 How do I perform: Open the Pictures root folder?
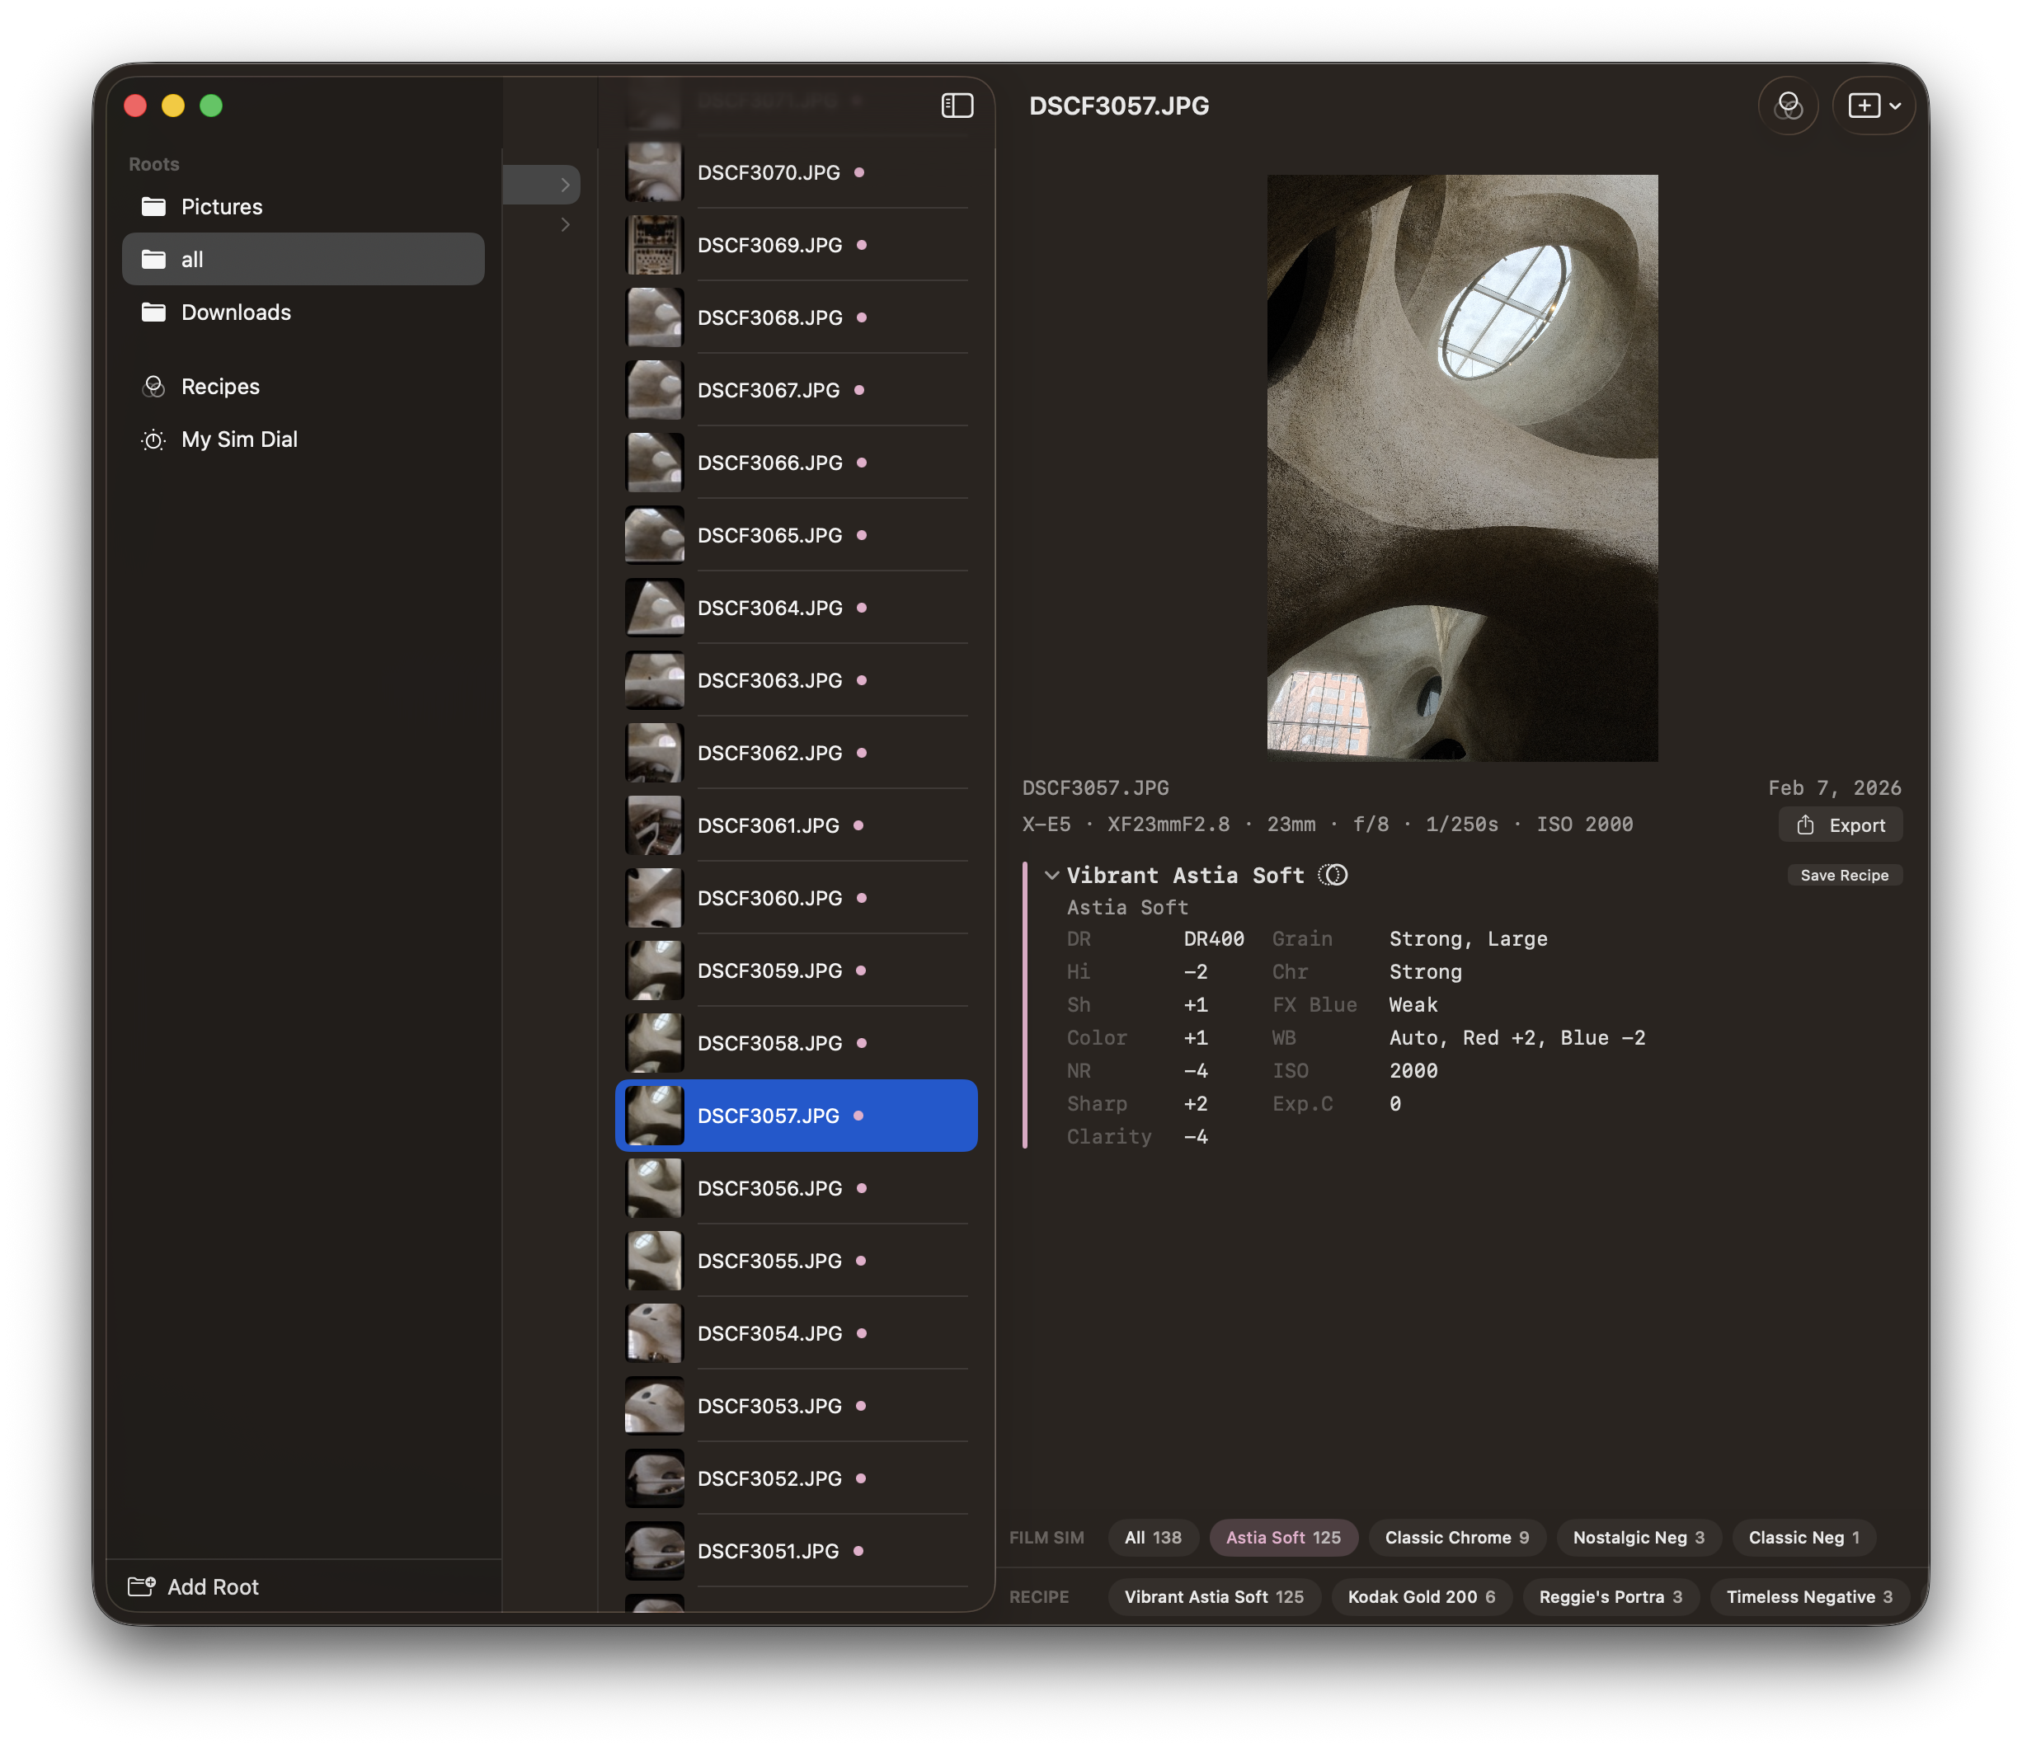pyautogui.click(x=220, y=206)
